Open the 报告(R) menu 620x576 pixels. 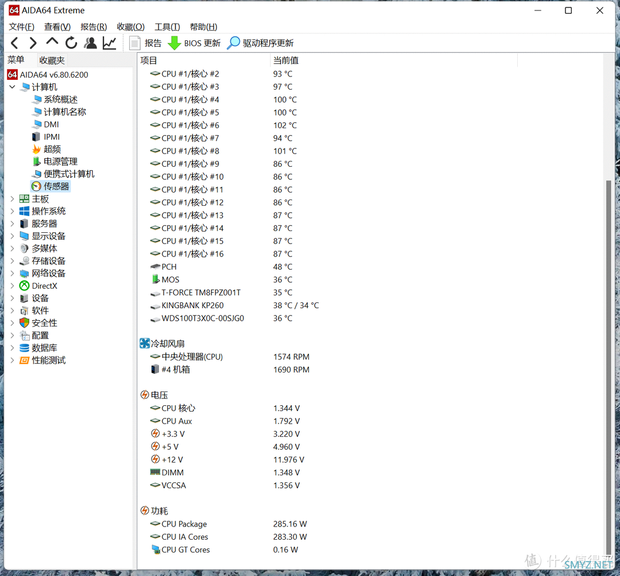pyautogui.click(x=94, y=26)
